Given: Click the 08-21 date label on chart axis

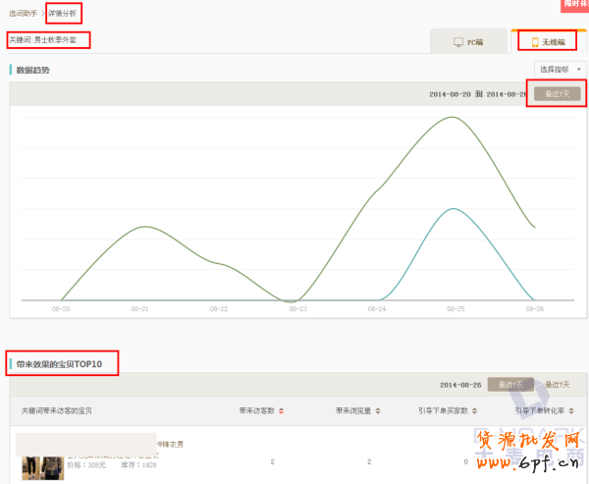Looking at the screenshot, I should (x=139, y=308).
